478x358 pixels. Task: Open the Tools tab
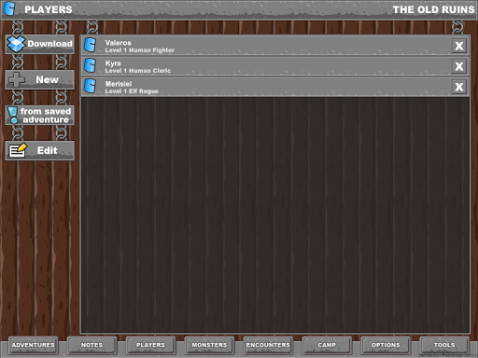coord(444,345)
